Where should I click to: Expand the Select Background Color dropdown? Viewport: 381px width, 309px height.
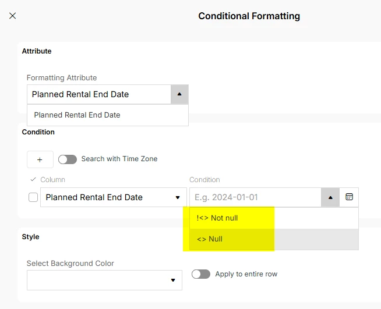coord(172,280)
